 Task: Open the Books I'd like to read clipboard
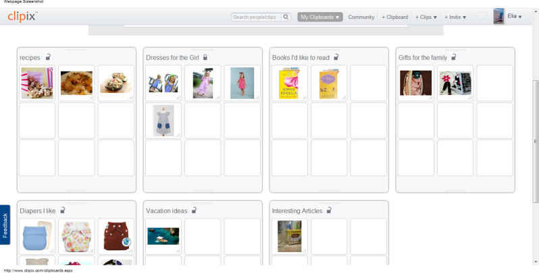301,57
